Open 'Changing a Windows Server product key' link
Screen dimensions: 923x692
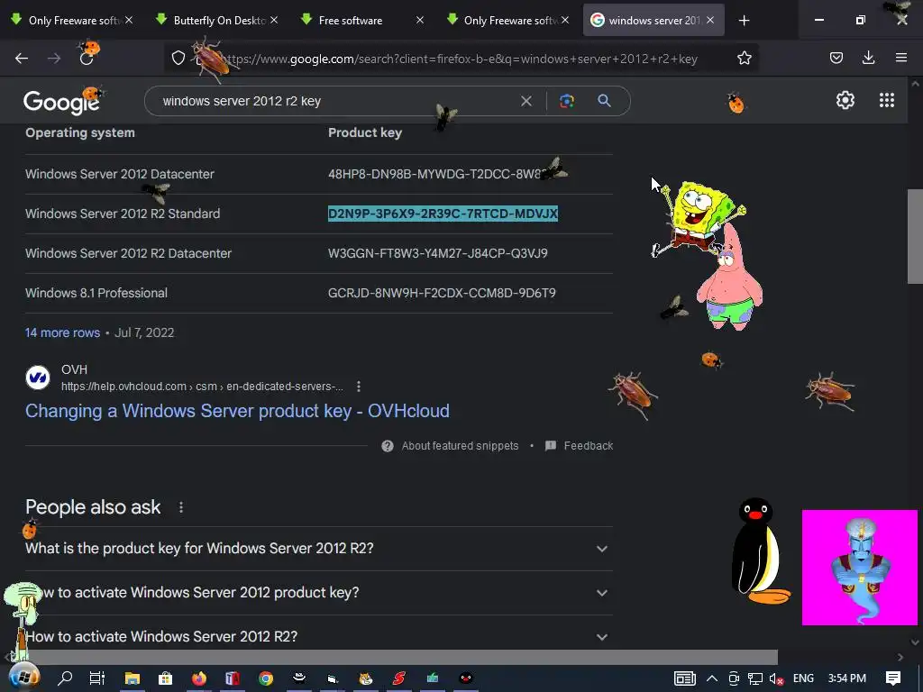(237, 411)
